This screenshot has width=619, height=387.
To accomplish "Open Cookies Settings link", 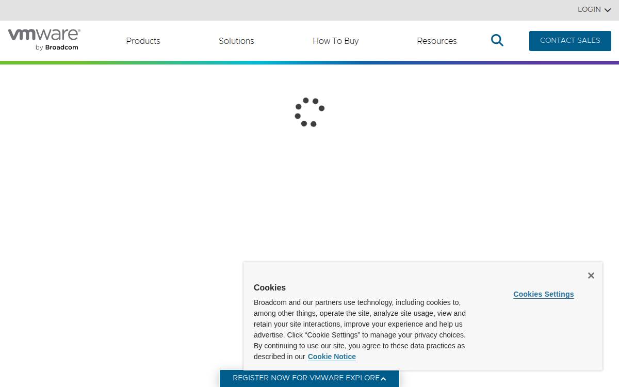I will pos(544,294).
